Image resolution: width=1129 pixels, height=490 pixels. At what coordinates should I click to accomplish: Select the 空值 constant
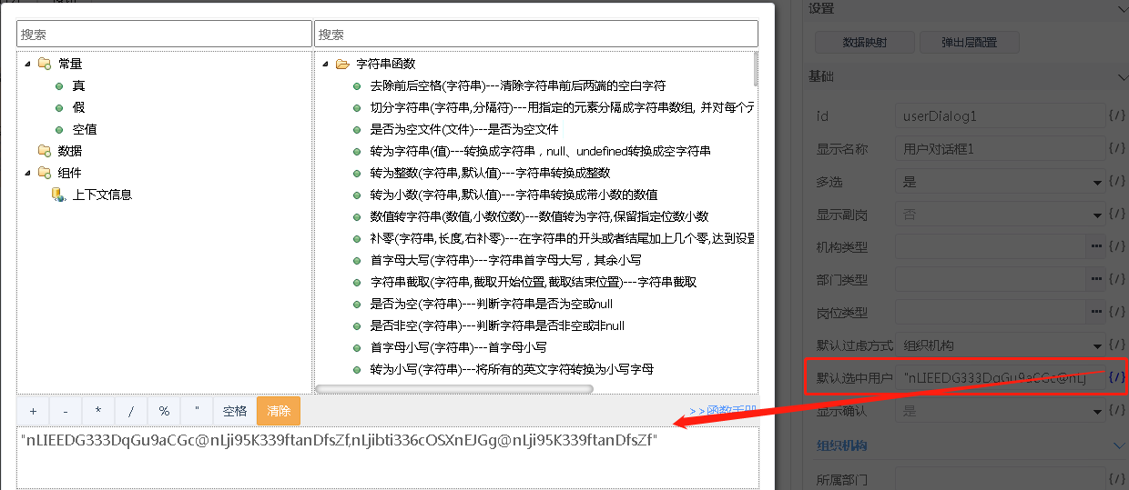[85, 129]
